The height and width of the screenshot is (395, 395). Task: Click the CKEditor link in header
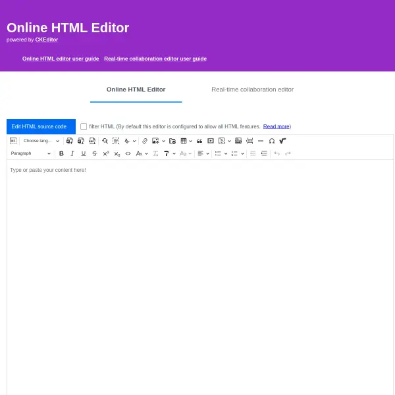(47, 39)
